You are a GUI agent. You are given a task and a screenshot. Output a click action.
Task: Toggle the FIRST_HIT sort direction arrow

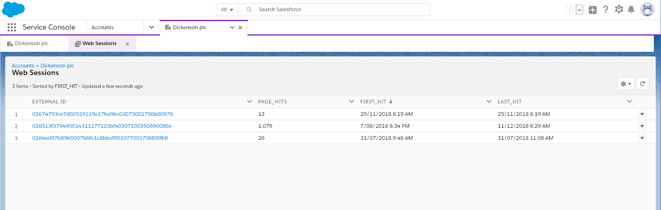[391, 101]
